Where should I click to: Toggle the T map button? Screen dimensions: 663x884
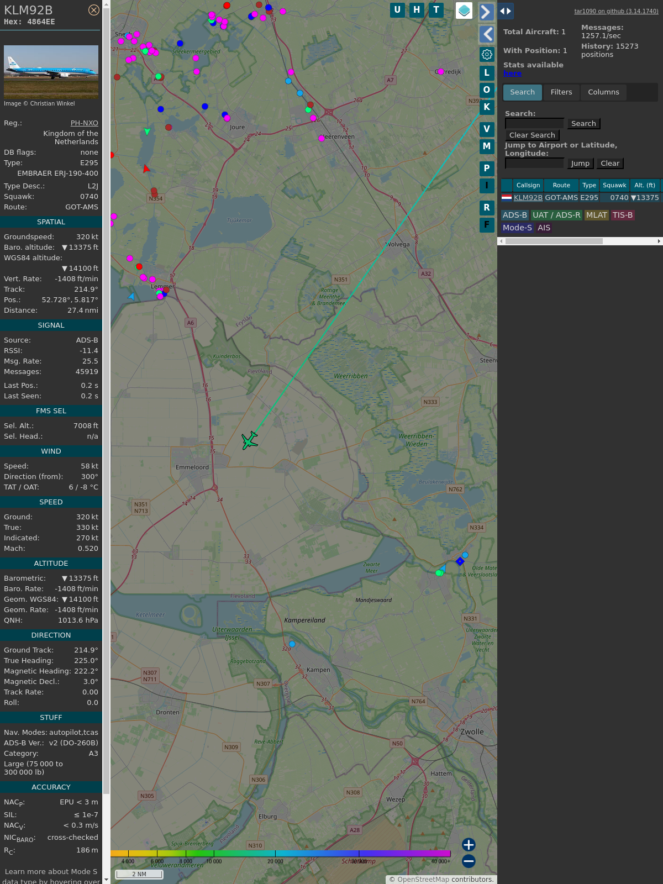[x=436, y=10]
